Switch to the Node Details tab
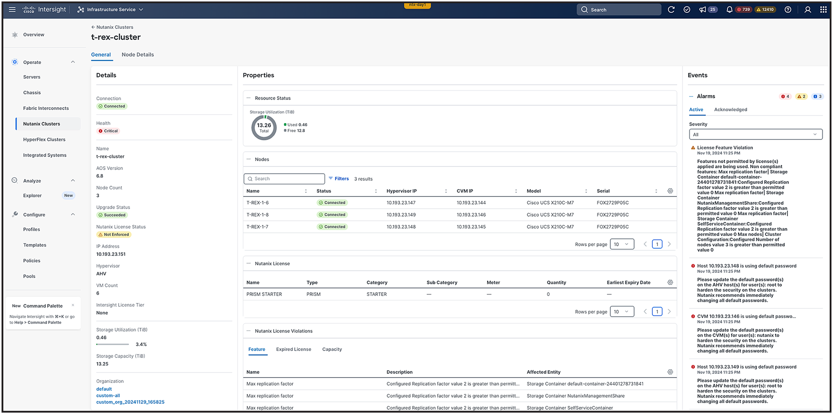Image resolution: width=833 pixels, height=414 pixels. click(138, 54)
